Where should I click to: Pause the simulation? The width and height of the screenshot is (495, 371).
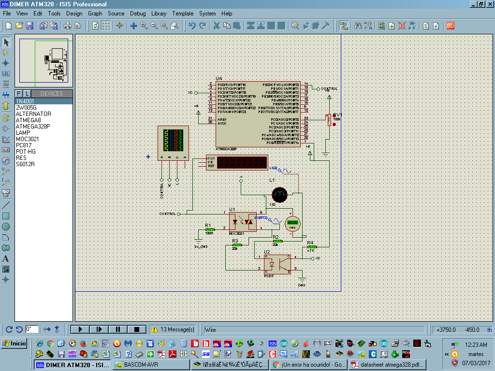click(118, 329)
